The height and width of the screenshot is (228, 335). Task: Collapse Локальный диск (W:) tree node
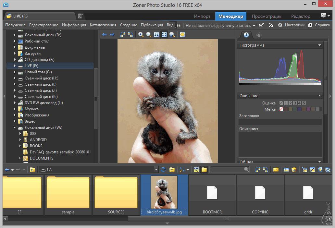coord(15,127)
